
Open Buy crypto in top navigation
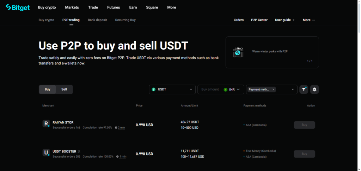[47, 7]
